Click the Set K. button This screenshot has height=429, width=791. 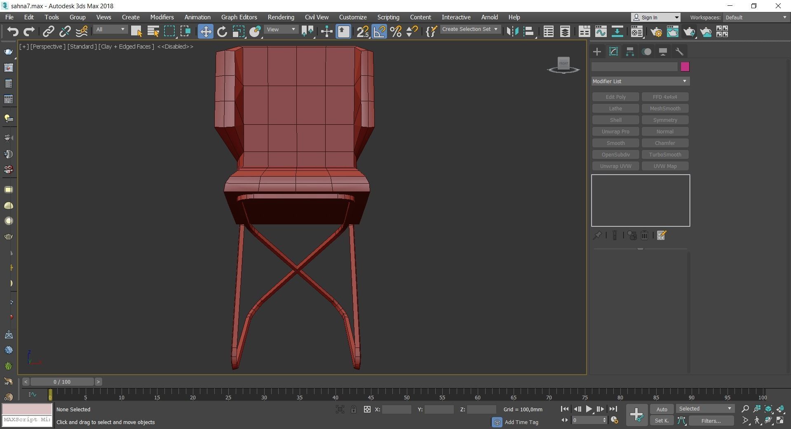click(x=662, y=420)
